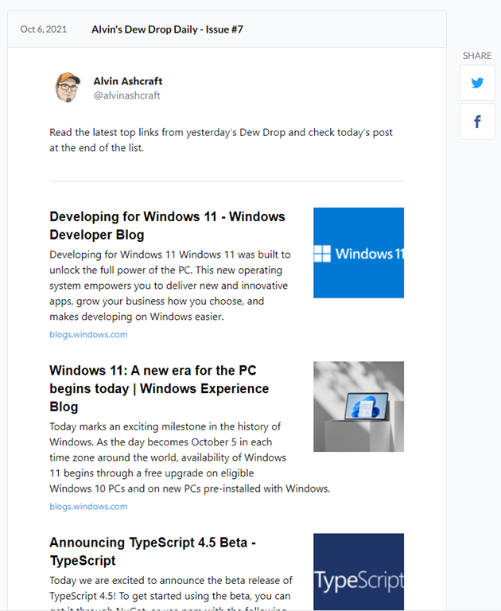Visit blogs.windows.com link under new era article
Image resolution: width=501 pixels, height=611 pixels.
tap(88, 506)
